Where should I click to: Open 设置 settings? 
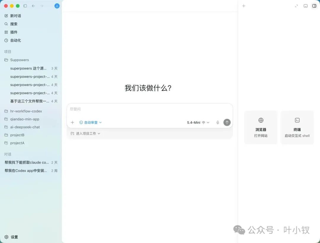(11, 237)
